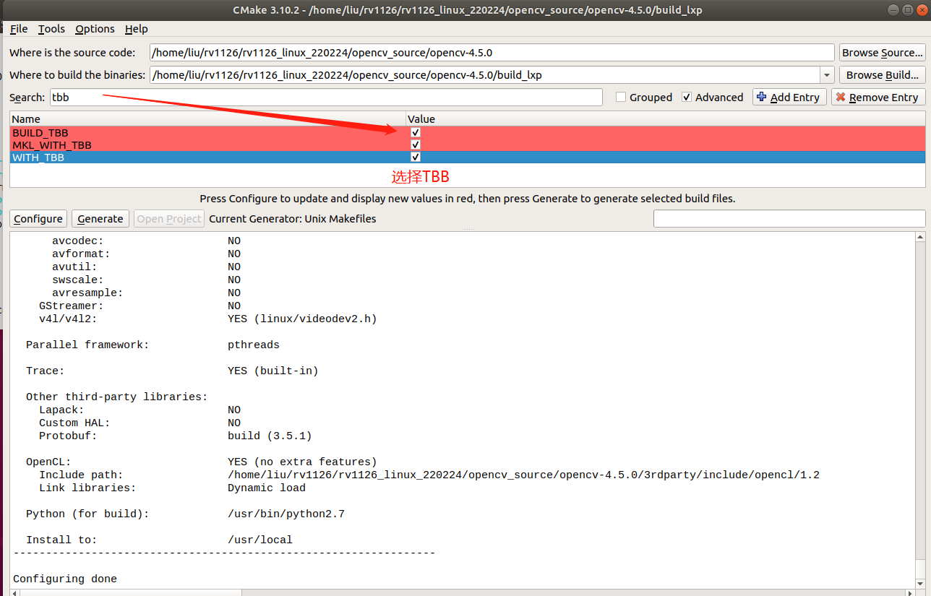Select the WITH_TBB row
This screenshot has height=596, width=931.
(x=145, y=157)
